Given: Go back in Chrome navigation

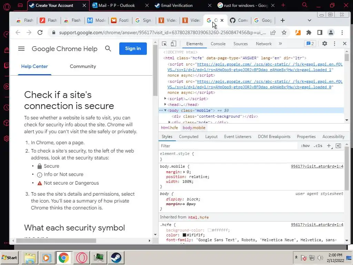Looking at the screenshot, I should pos(18,32).
